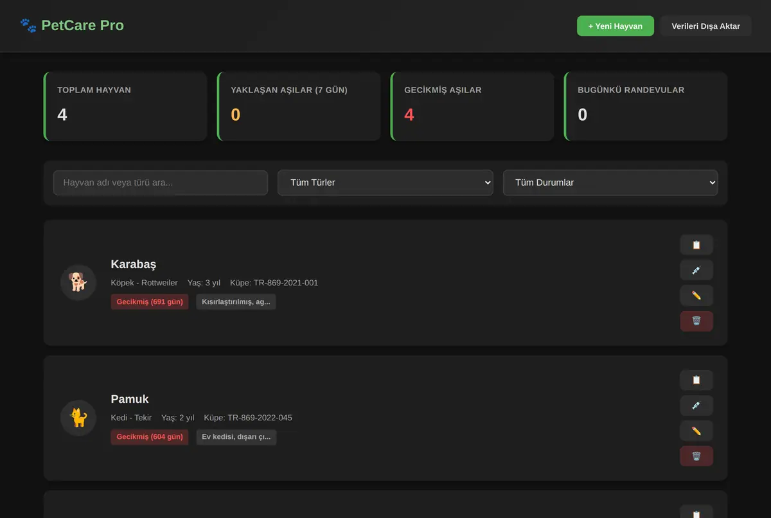The image size is (771, 518).
Task: Click the Gecikmiş (691 gün) badge
Action: [150, 302]
